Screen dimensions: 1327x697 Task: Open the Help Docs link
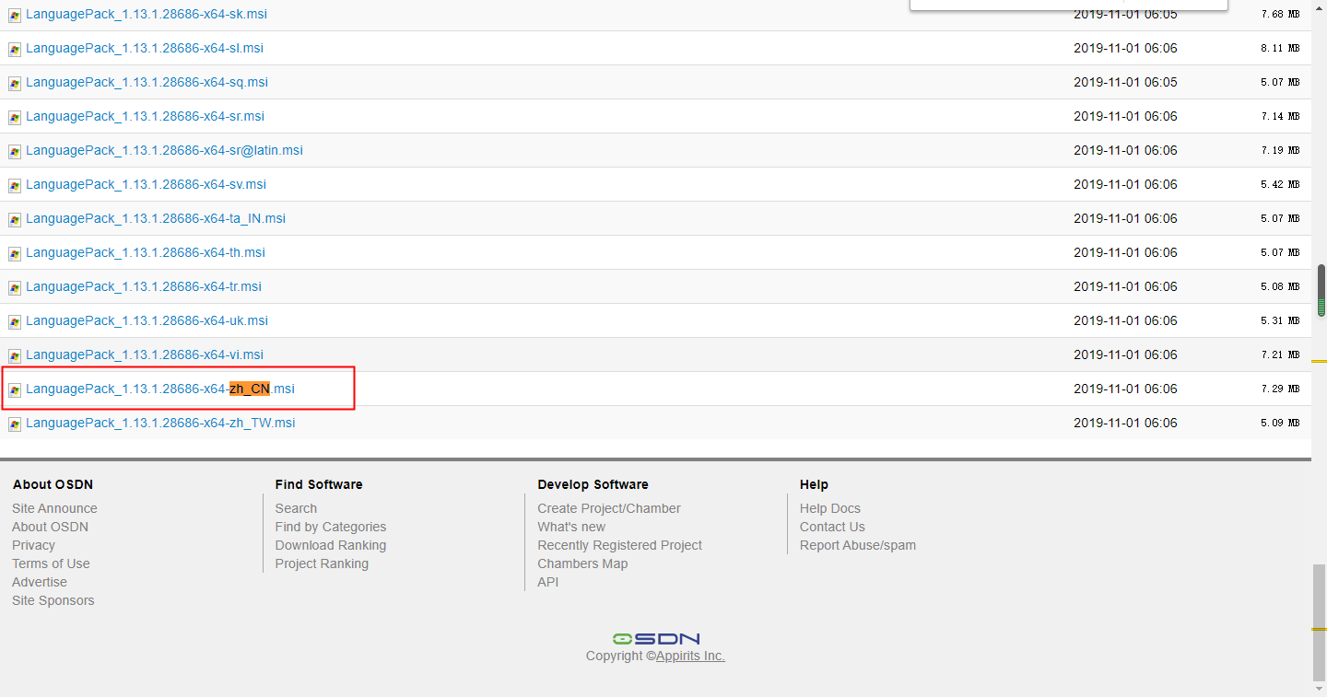tap(830, 508)
